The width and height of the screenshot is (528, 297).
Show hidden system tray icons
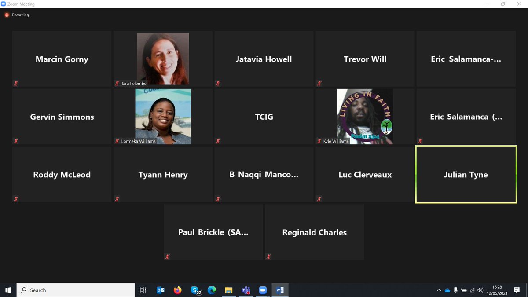[x=439, y=290]
